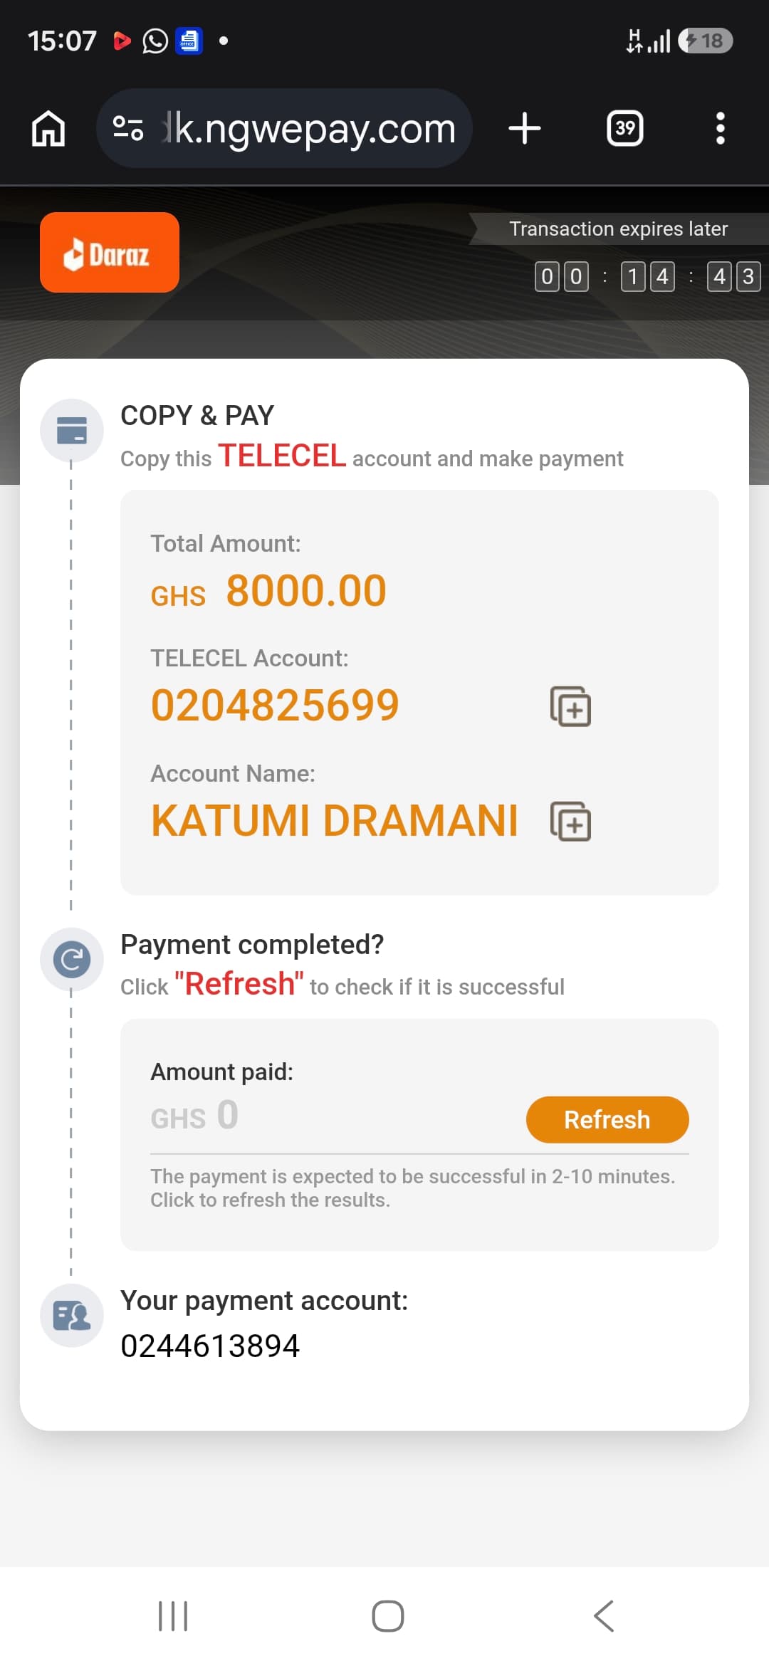Copy the TELECEL account number

pyautogui.click(x=570, y=706)
